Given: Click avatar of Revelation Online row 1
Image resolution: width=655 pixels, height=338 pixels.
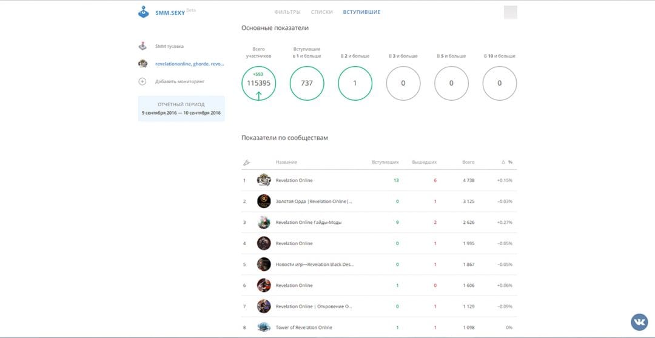Looking at the screenshot, I should point(264,180).
